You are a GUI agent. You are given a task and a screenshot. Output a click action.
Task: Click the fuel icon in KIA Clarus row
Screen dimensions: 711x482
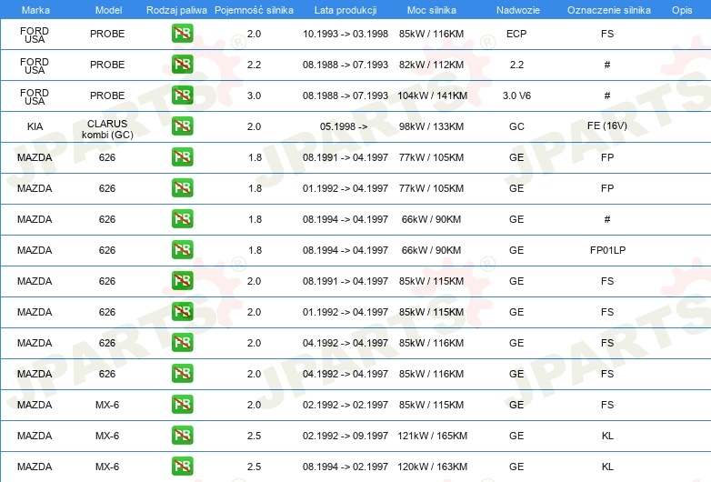click(182, 126)
